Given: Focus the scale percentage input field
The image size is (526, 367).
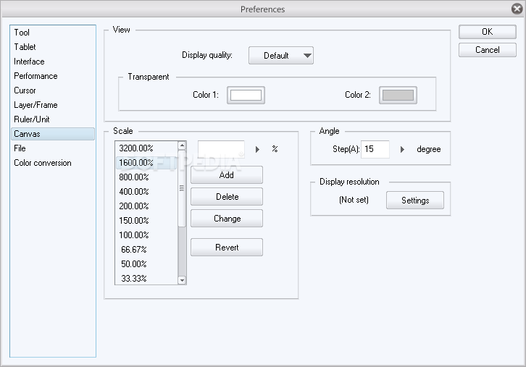Looking at the screenshot, I should click(221, 149).
